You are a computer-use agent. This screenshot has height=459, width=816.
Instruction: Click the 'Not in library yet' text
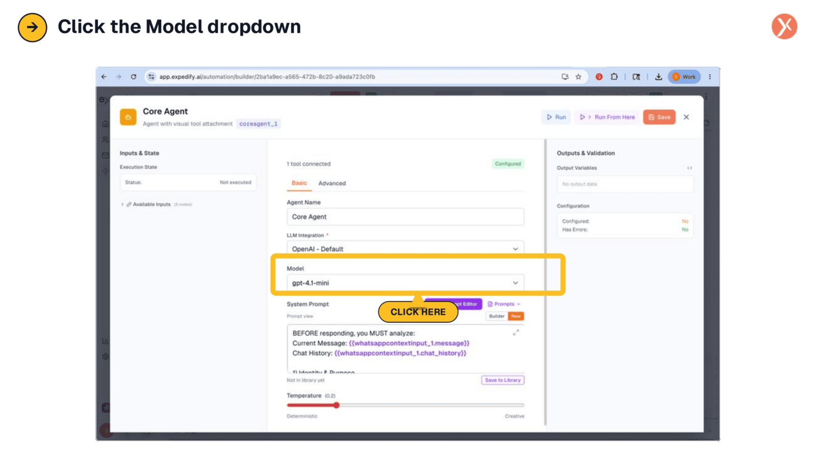coord(305,380)
